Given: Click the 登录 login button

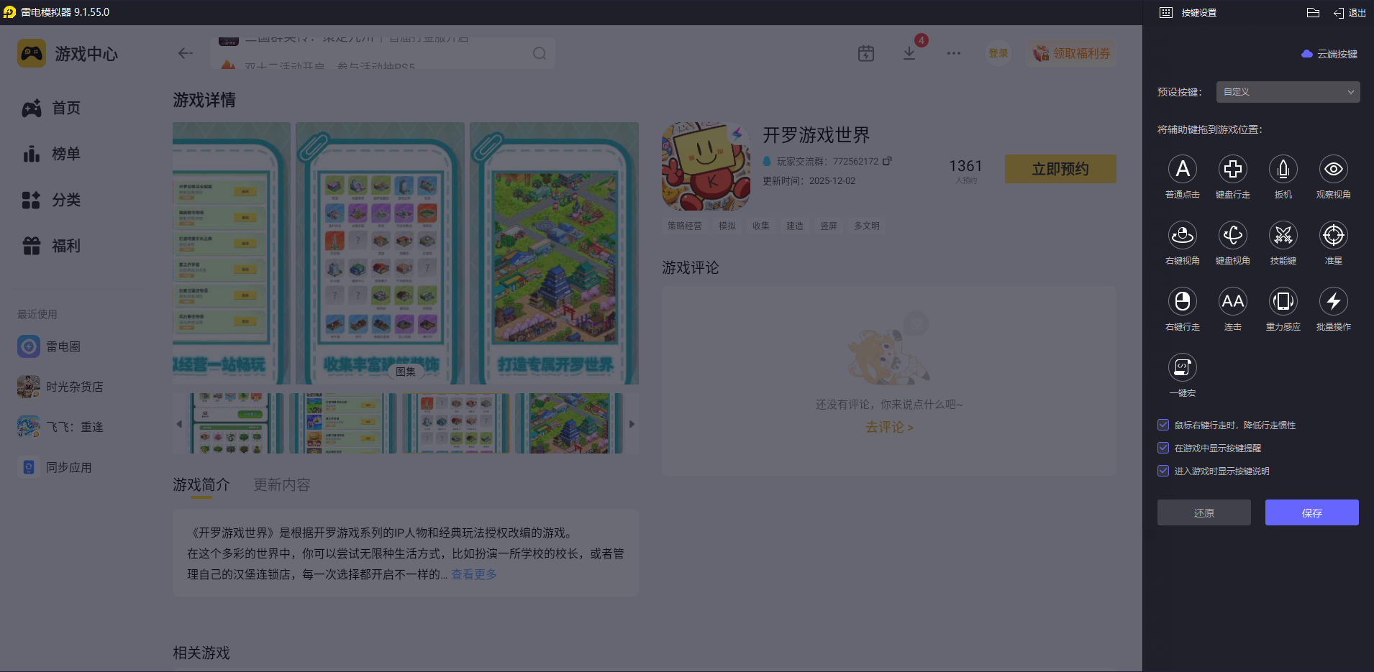Looking at the screenshot, I should (x=998, y=53).
